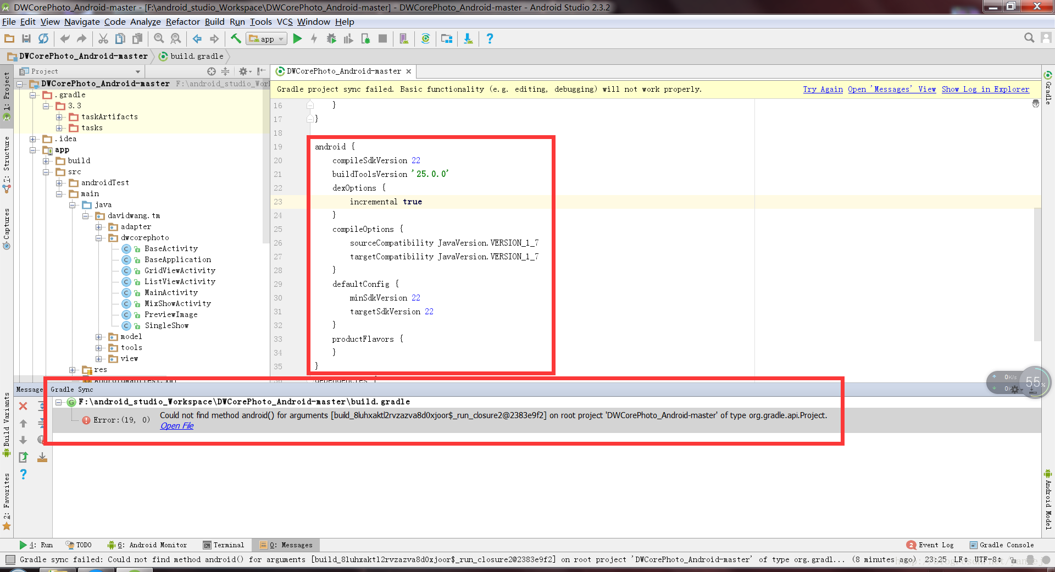The image size is (1055, 572).
Task: Click the Undo arrow icon
Action: (65, 38)
